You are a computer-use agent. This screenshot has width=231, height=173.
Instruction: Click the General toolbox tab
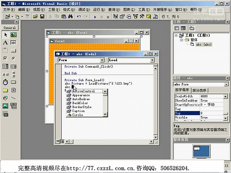pos(10,28)
